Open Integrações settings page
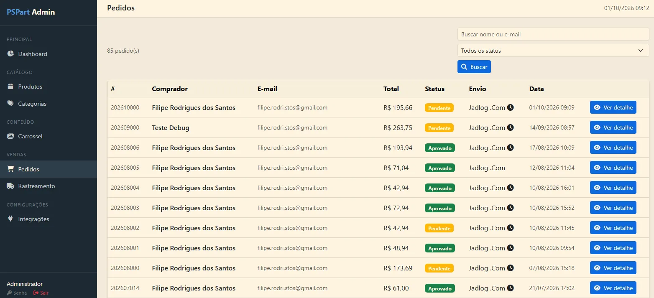This screenshot has height=298, width=654. click(x=49, y=219)
